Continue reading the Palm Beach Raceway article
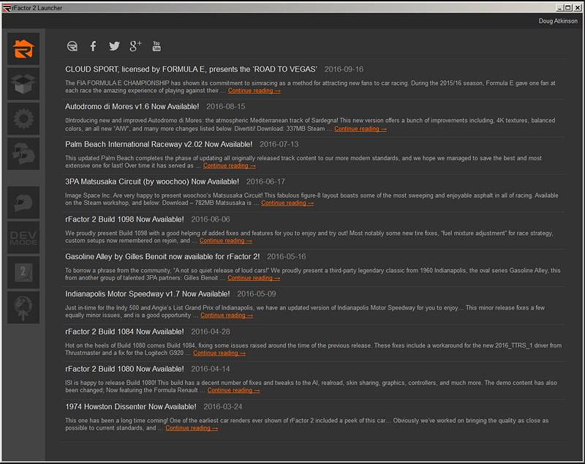 click(230, 165)
